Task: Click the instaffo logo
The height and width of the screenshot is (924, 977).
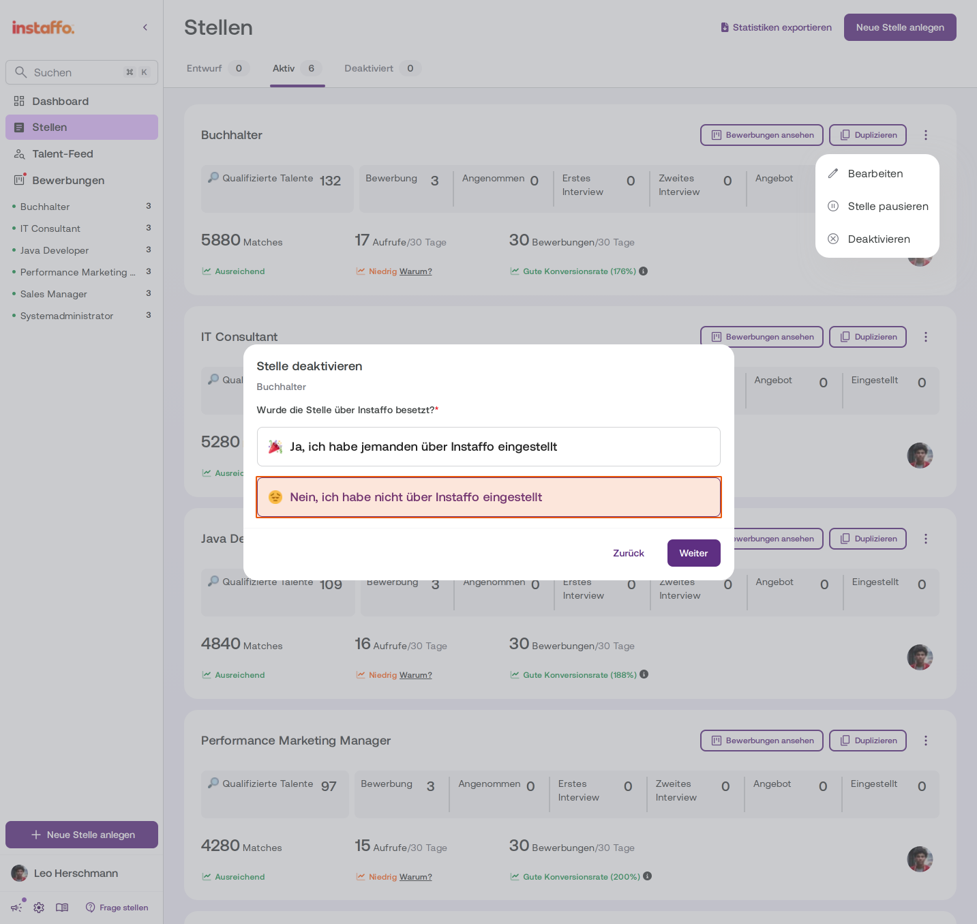Action: coord(43,27)
